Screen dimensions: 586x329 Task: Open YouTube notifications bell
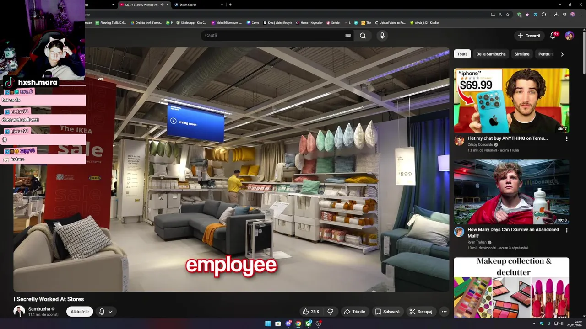(x=553, y=36)
